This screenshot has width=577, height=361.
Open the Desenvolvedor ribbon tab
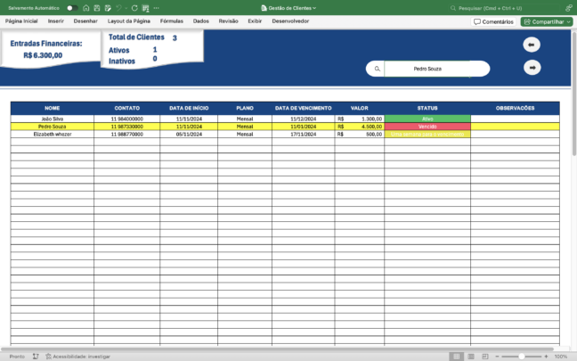290,21
